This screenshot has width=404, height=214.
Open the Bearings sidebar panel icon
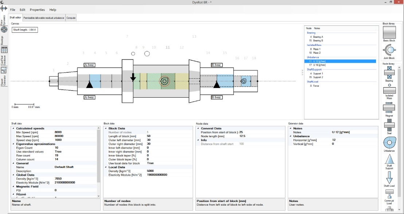4,30
